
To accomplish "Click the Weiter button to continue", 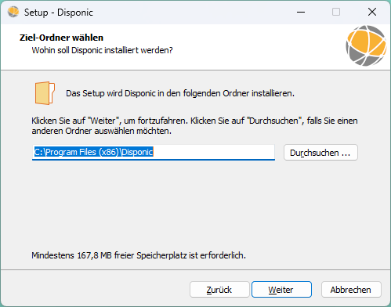I will click(281, 289).
